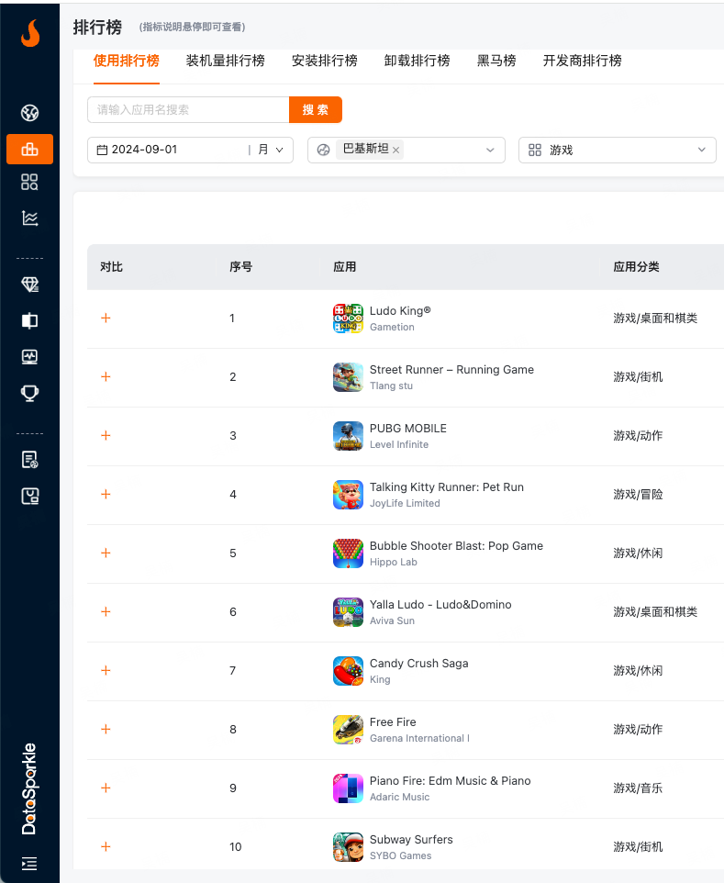Add Subway Surfers to comparison
This screenshot has width=724, height=883.
[x=106, y=847]
